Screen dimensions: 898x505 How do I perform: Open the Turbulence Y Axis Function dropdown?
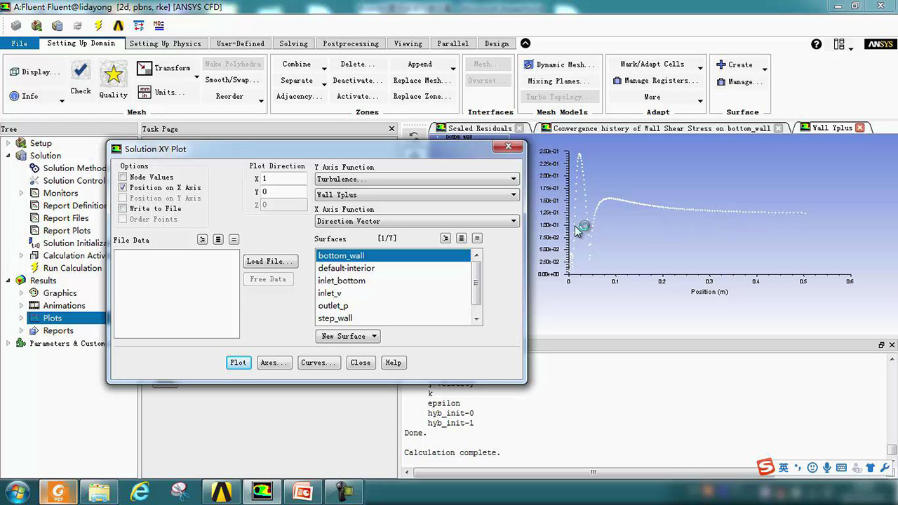click(x=417, y=180)
